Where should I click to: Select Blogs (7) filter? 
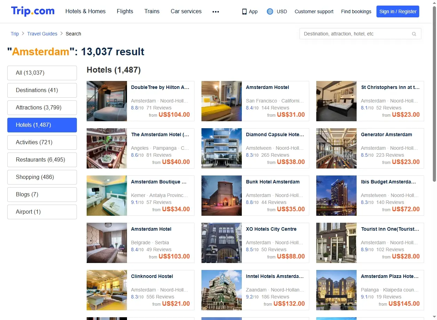click(x=42, y=195)
